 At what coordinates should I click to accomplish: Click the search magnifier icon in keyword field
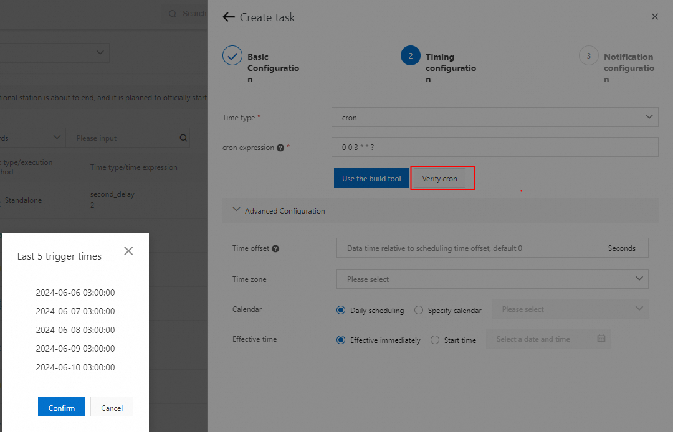point(183,138)
